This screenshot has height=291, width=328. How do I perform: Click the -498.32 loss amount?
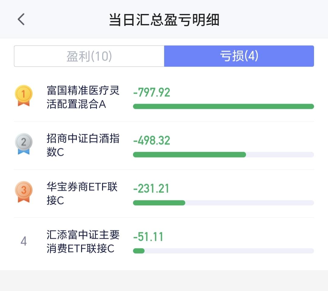(152, 140)
